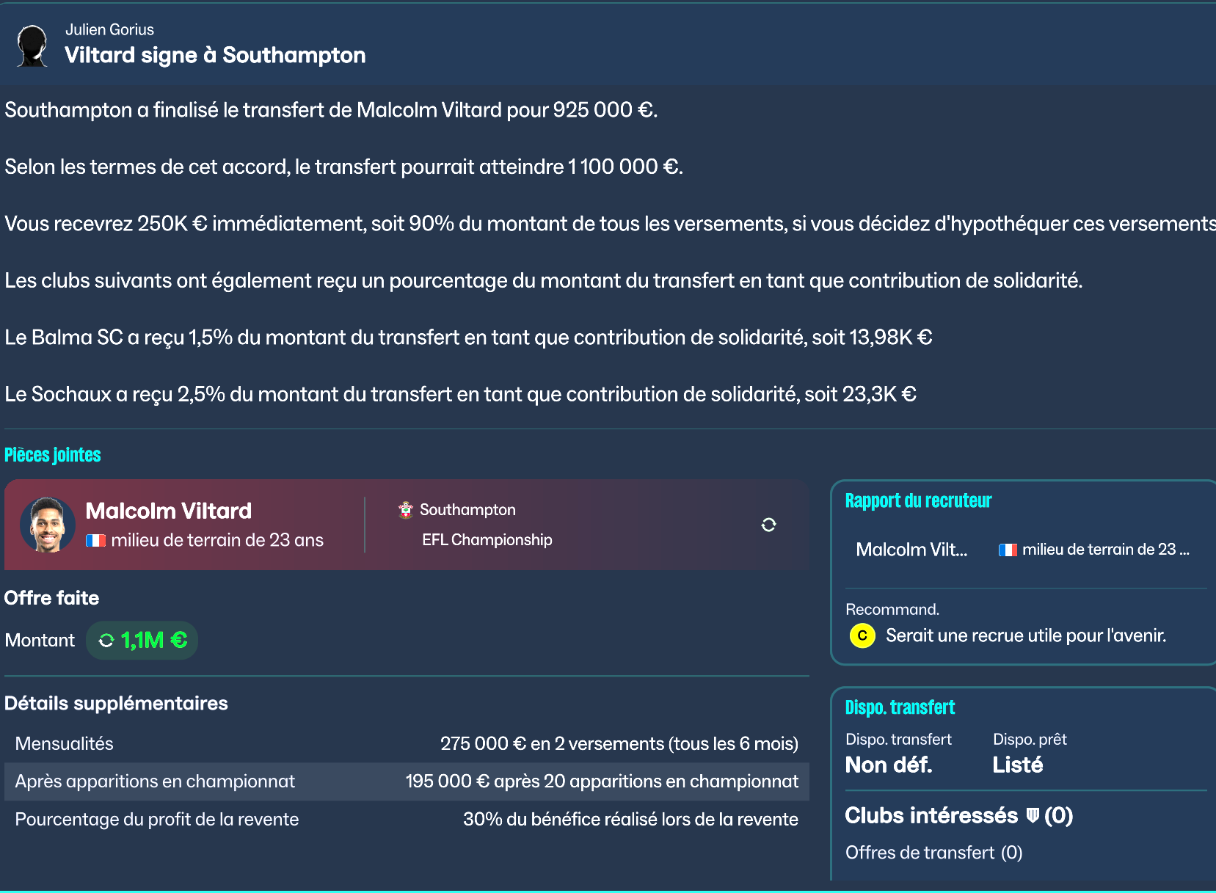
Task: Click Julien Gorius's silhouette avatar
Action: (32, 45)
